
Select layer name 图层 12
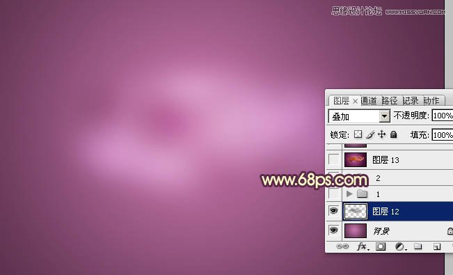pyautogui.click(x=386, y=212)
